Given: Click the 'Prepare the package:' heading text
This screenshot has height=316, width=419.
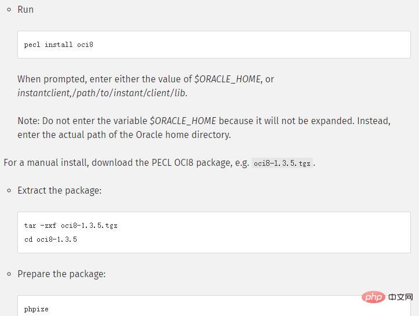Looking at the screenshot, I should pos(61,274).
